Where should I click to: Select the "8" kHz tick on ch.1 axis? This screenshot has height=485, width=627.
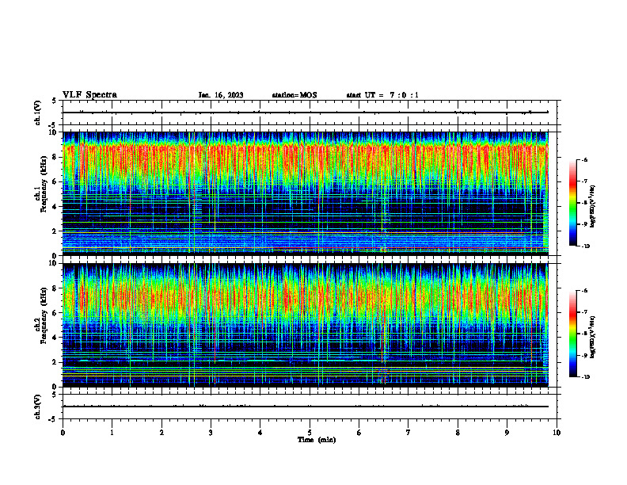(x=55, y=157)
